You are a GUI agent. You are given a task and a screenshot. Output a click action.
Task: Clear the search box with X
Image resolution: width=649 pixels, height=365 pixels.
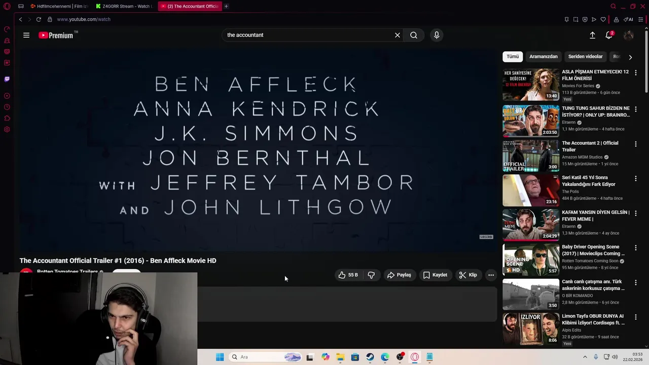(398, 35)
